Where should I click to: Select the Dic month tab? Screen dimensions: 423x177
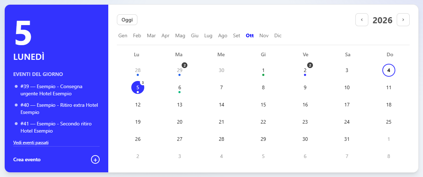pos(278,35)
